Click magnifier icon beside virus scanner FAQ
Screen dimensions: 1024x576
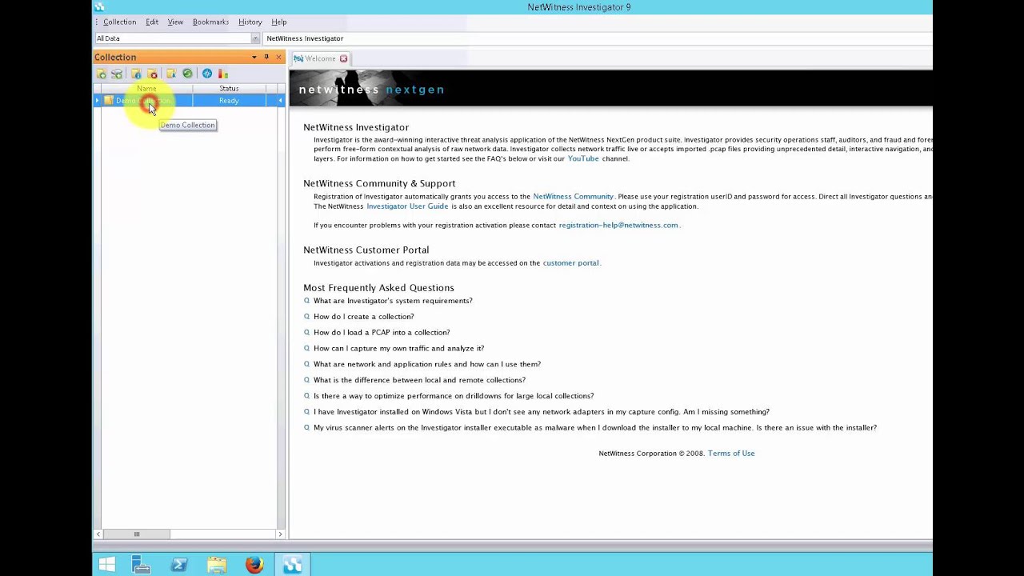[x=306, y=428]
